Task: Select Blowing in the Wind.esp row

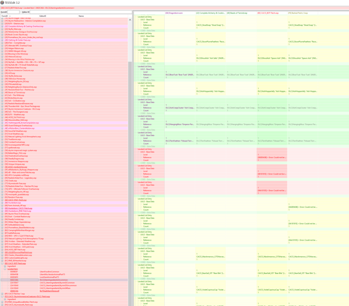Action: (x=64, y=54)
